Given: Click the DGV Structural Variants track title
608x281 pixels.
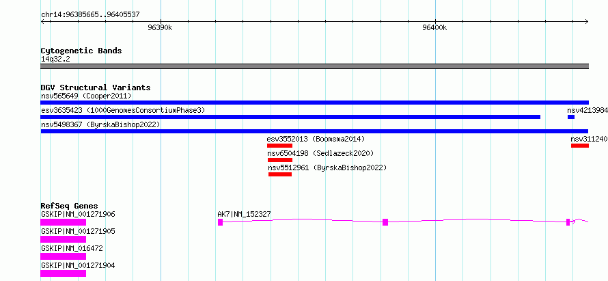Looking at the screenshot, I should 96,88.
